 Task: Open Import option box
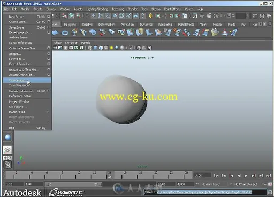[x=49, y=53]
